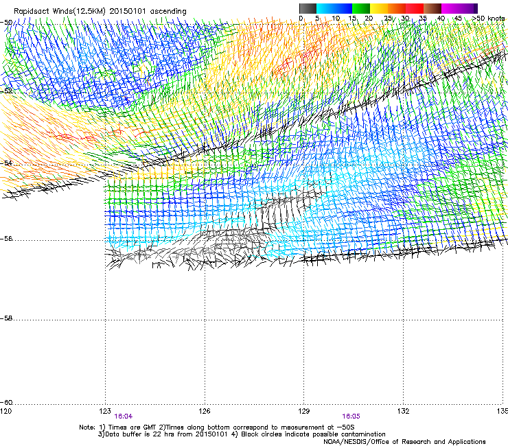
Task: Click the title 'Rapidsact Winds(12.5KM) 20150101 ascending'
Action: coord(100,12)
